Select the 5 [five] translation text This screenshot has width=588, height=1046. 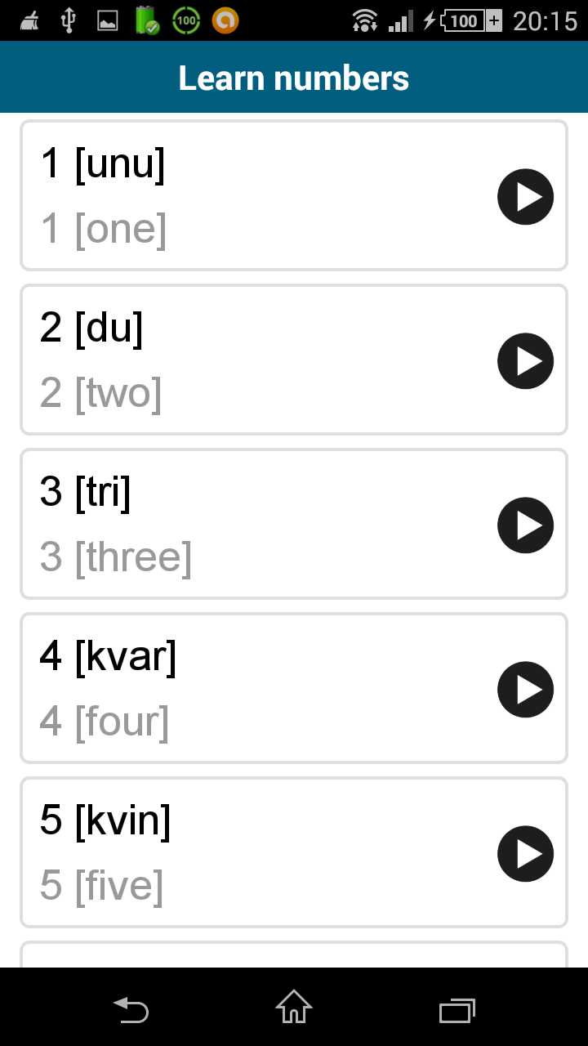pos(102,886)
